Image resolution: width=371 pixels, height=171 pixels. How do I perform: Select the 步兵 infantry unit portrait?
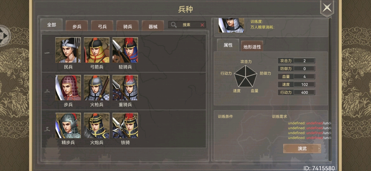pyautogui.click(x=68, y=87)
